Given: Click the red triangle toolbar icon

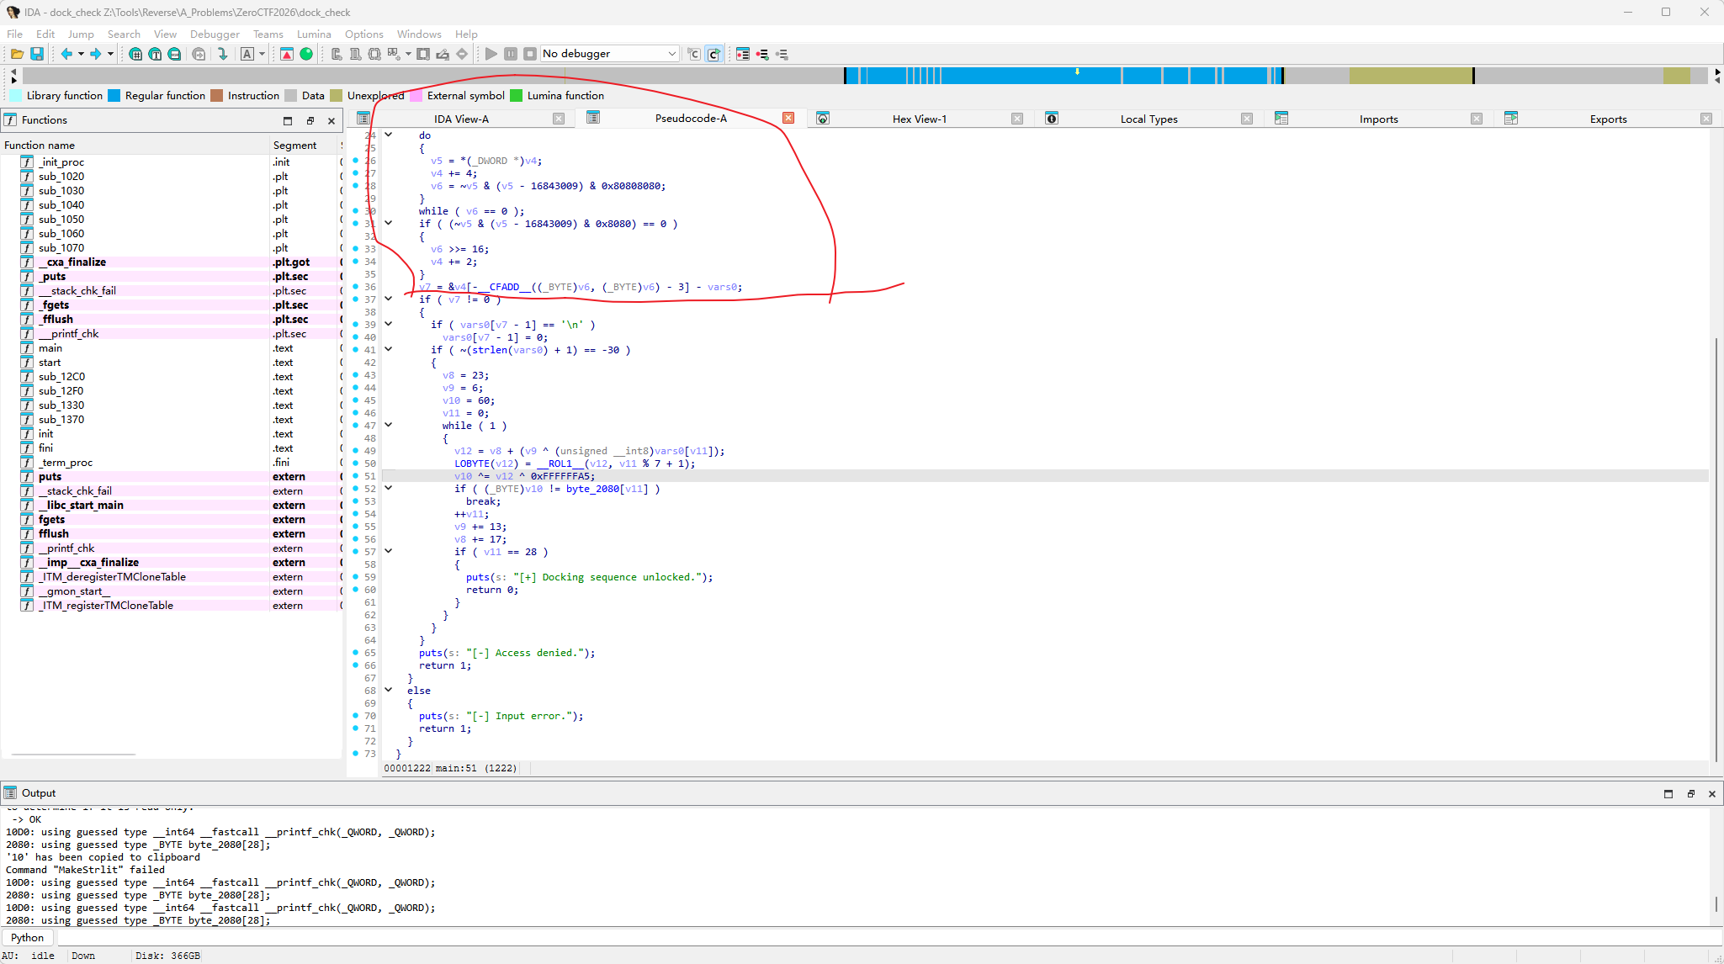Looking at the screenshot, I should click(x=287, y=54).
